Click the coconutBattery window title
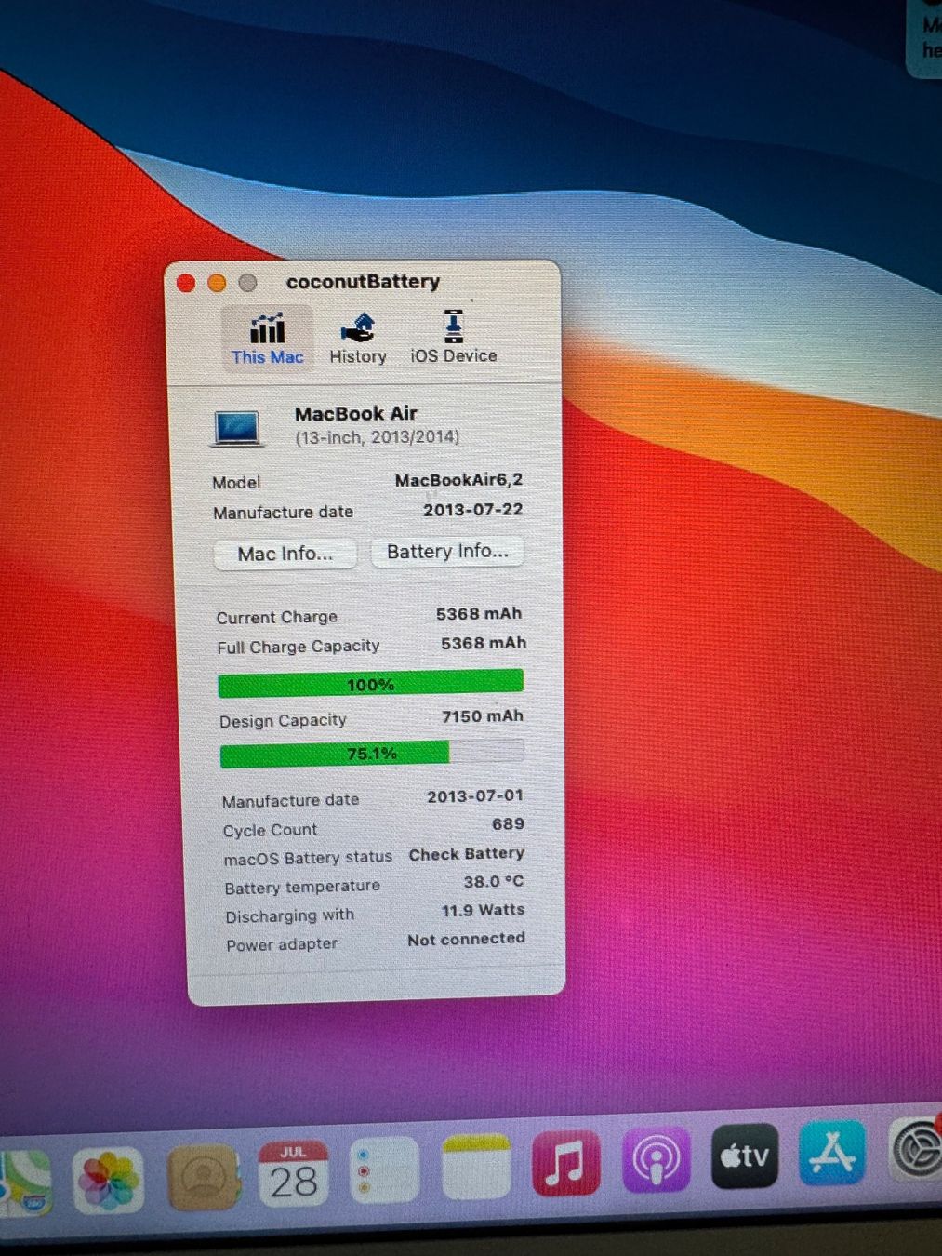 pyautogui.click(x=363, y=282)
